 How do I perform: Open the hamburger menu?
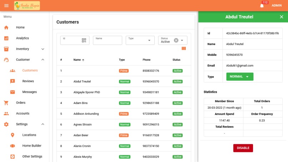click(6, 5)
